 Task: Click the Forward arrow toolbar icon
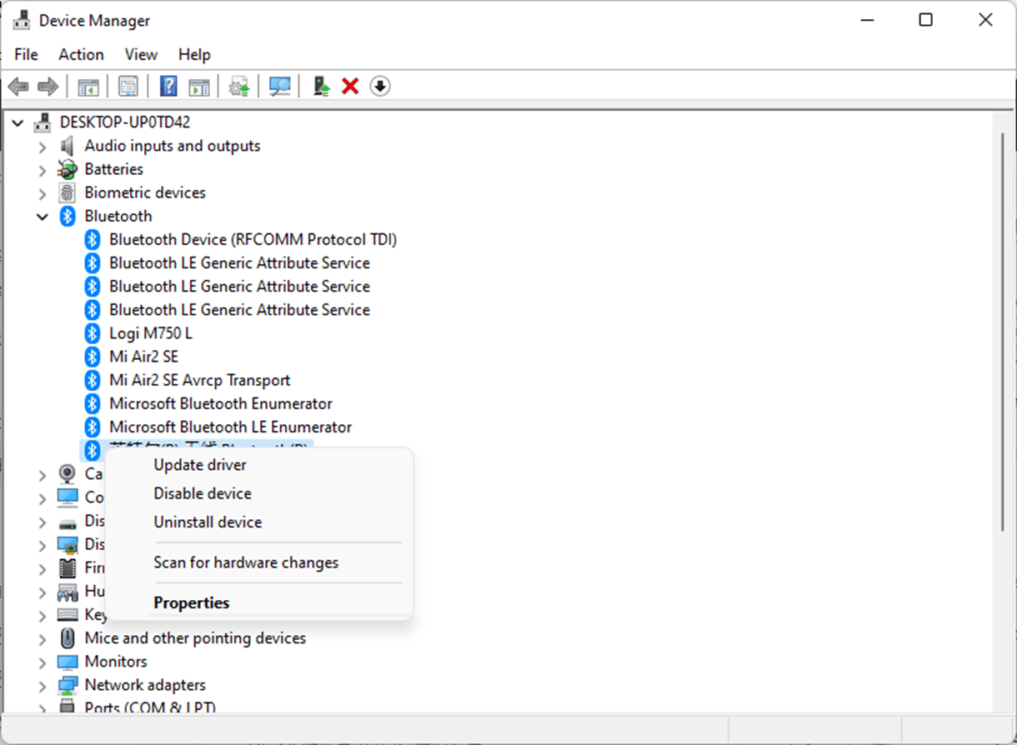[48, 86]
